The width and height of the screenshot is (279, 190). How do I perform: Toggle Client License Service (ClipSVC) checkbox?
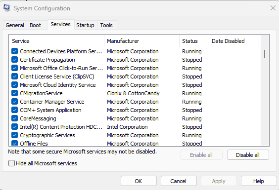pos(14,76)
